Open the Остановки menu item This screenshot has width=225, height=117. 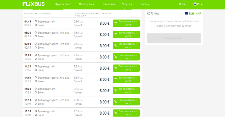tap(108, 4)
